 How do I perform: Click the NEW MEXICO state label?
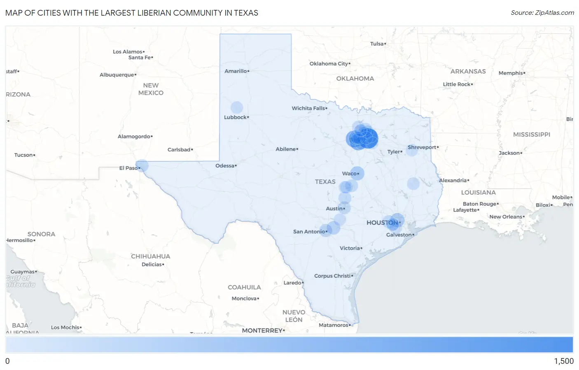151,89
